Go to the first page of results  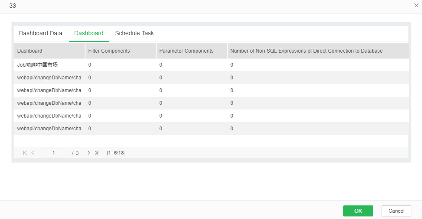pyautogui.click(x=25, y=153)
